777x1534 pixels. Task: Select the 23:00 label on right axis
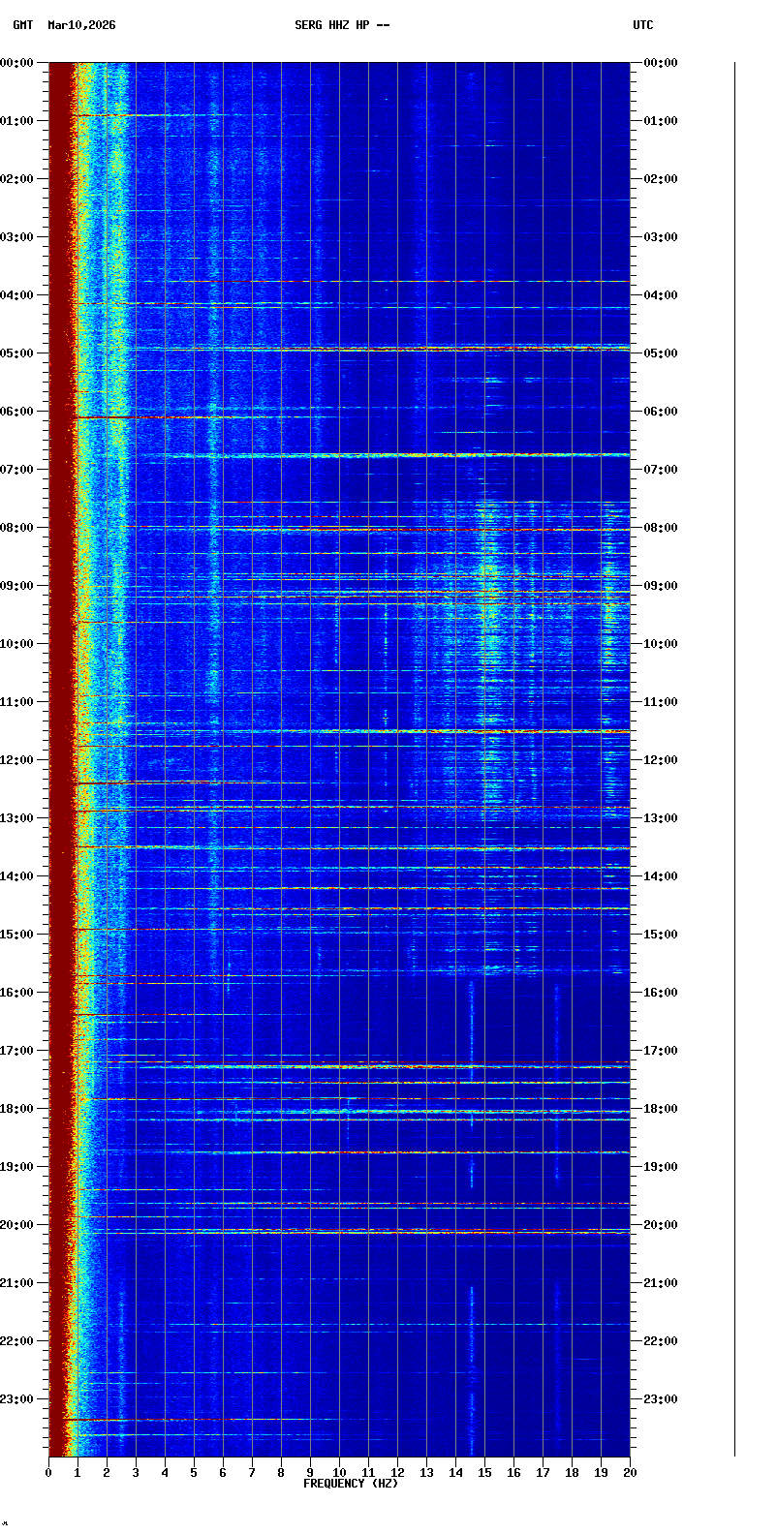(661, 1399)
